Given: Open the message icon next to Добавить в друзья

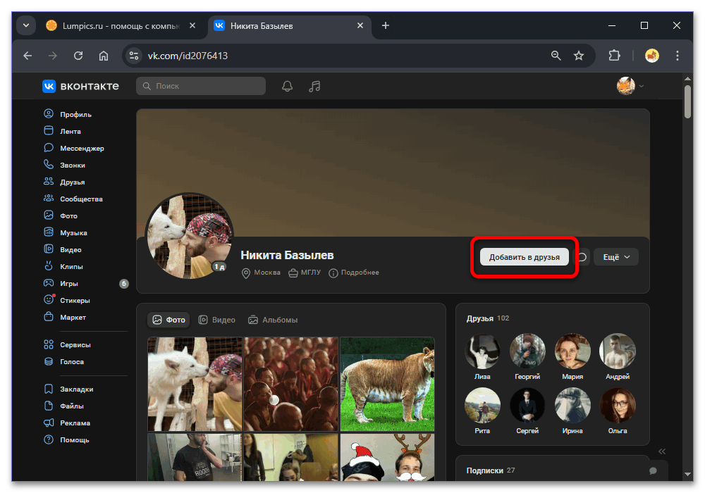Looking at the screenshot, I should coord(583,257).
